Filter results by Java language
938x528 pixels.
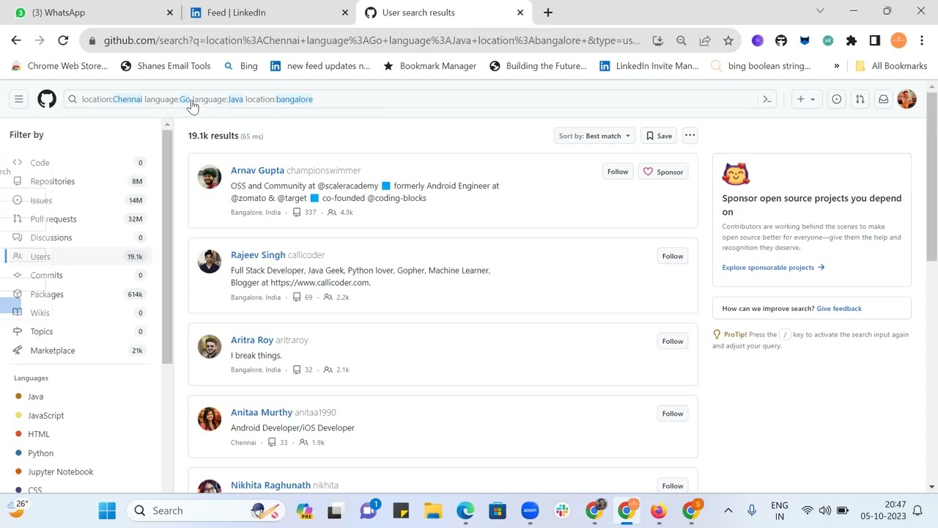[35, 397]
